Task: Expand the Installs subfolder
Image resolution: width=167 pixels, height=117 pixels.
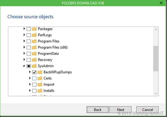Action: [x=30, y=90]
